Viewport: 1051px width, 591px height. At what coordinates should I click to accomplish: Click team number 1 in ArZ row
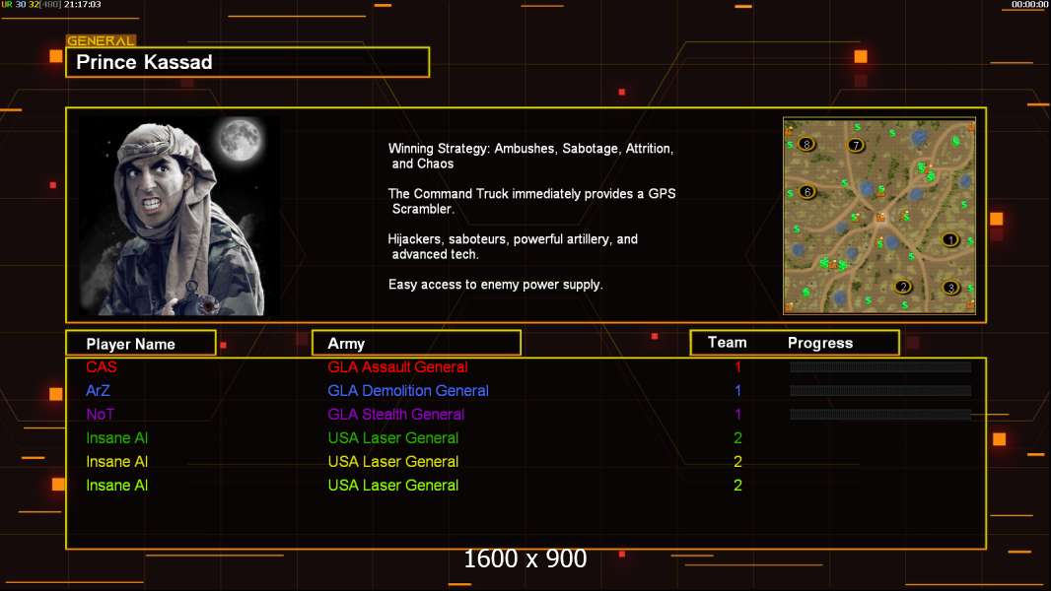point(738,390)
